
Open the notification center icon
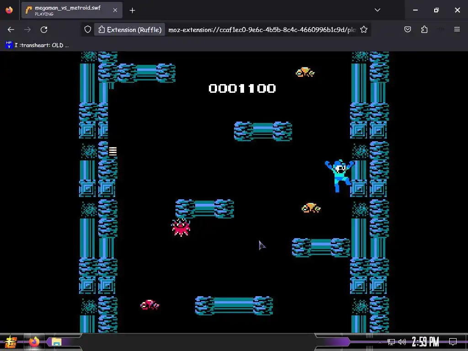tap(453, 342)
